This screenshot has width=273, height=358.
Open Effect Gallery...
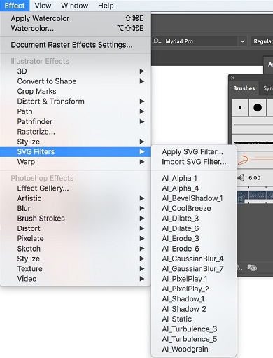click(76, 188)
